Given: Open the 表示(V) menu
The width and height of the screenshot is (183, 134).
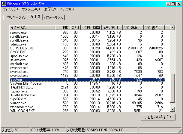Looking at the screenshot, I should (x=50, y=9).
